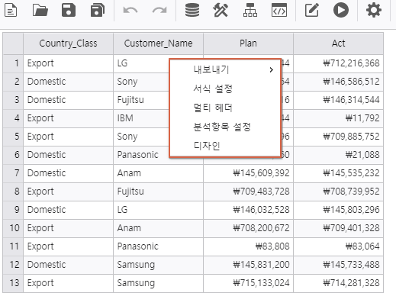
Task: Select the grid's top-left corner cell
Action: [x=13, y=43]
